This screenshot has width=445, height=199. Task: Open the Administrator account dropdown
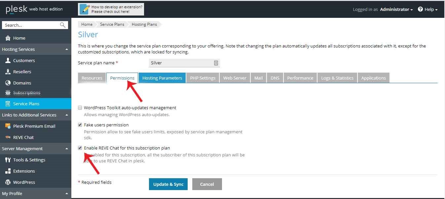point(396,10)
